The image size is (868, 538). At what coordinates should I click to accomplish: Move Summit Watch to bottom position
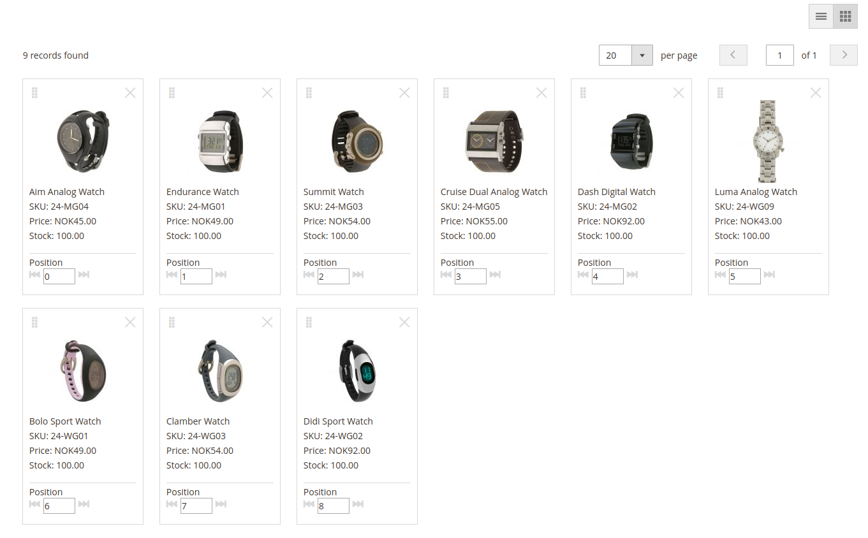pyautogui.click(x=358, y=275)
